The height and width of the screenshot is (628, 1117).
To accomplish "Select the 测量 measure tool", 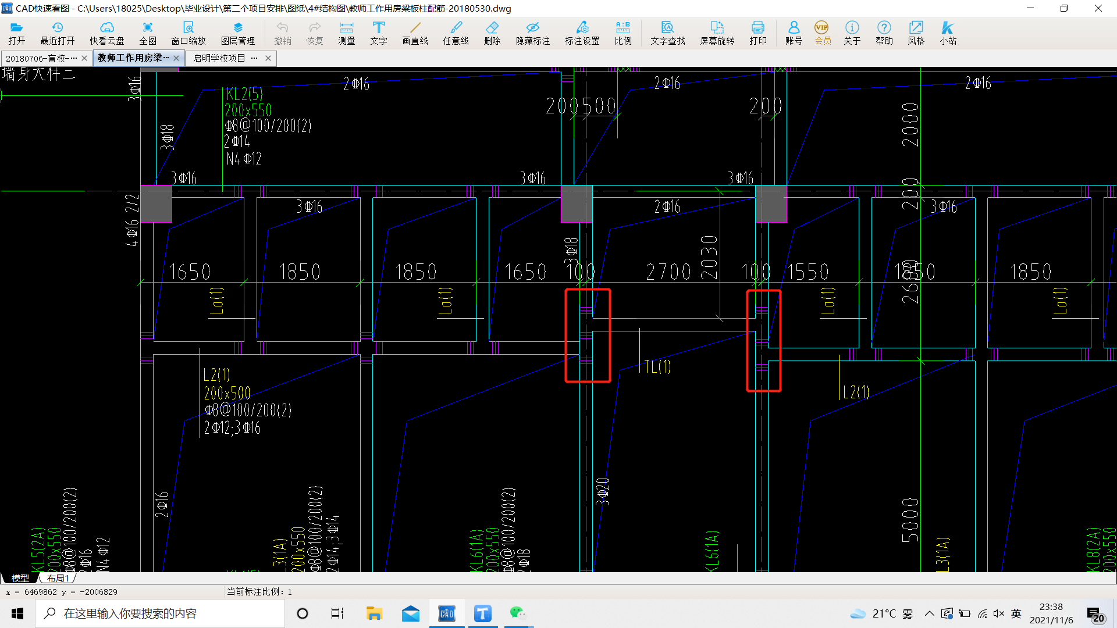I will (x=347, y=33).
